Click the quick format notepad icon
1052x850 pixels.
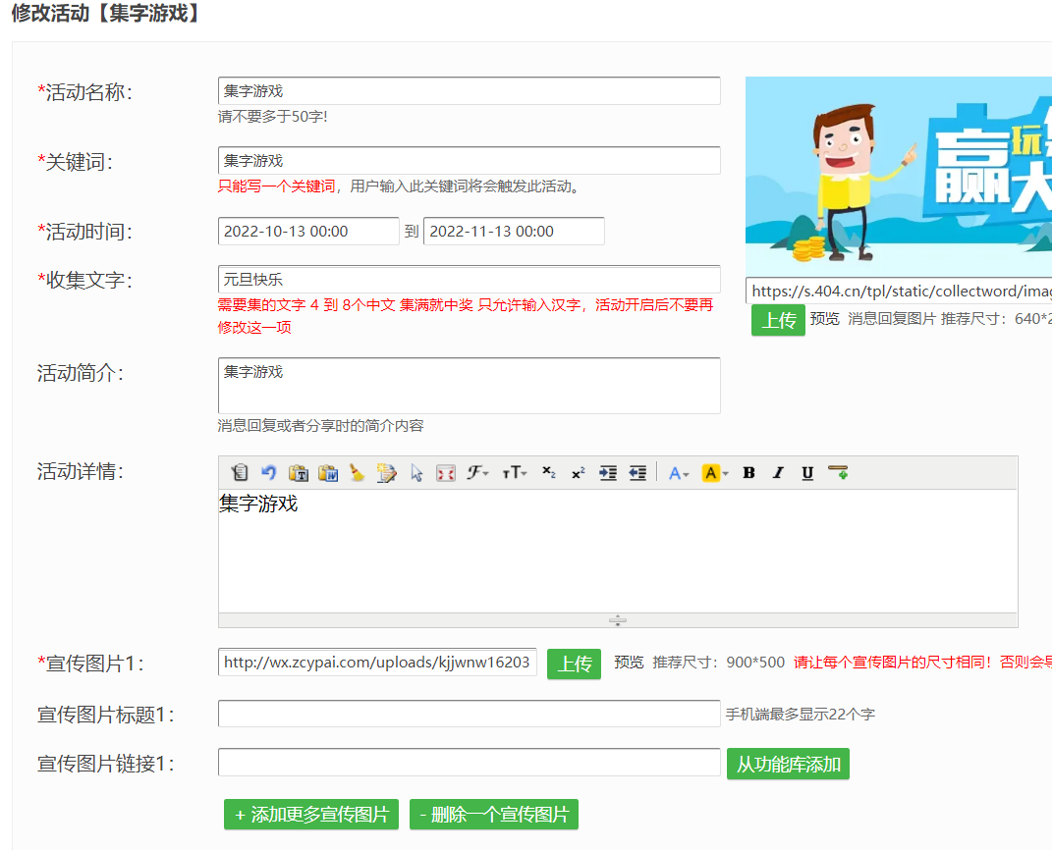[x=386, y=472]
